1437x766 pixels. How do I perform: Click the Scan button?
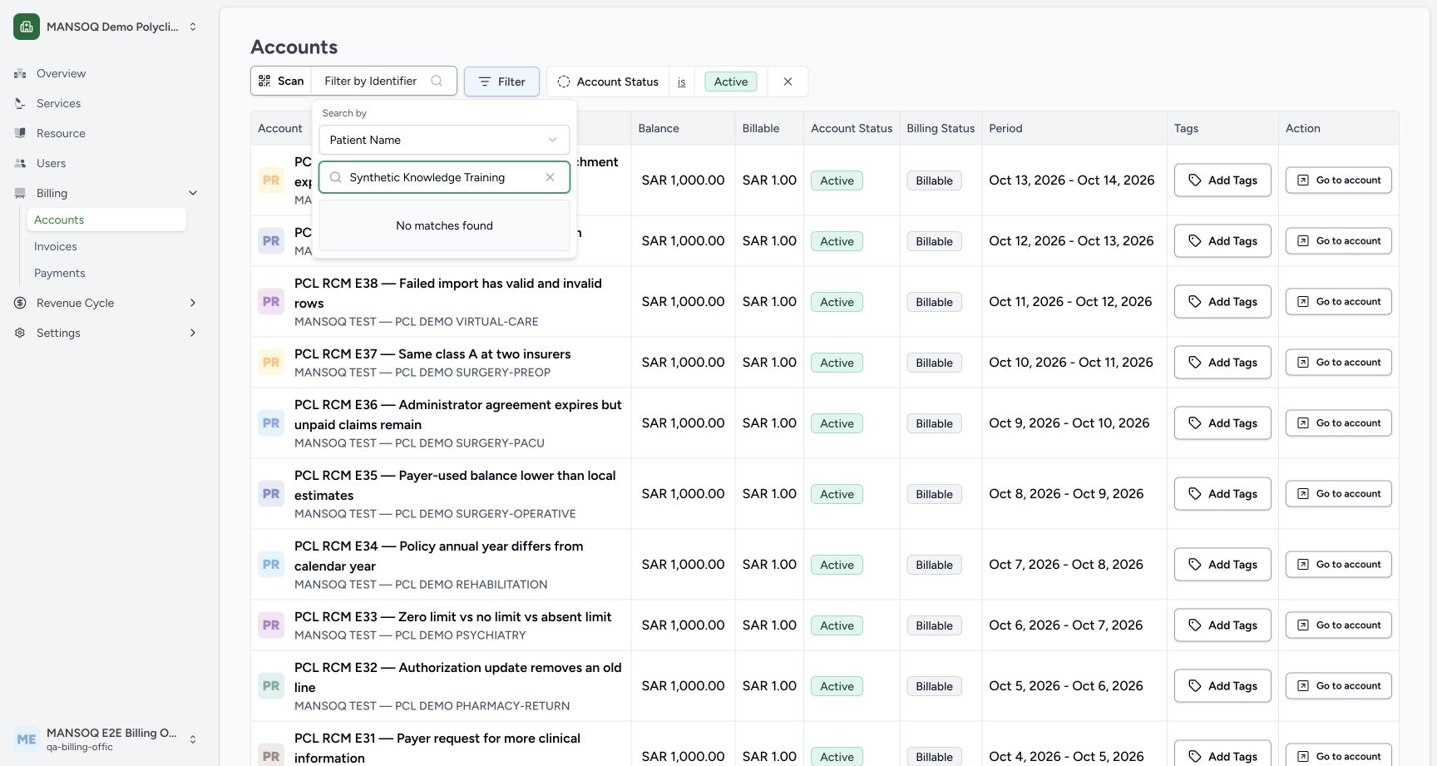tap(281, 81)
